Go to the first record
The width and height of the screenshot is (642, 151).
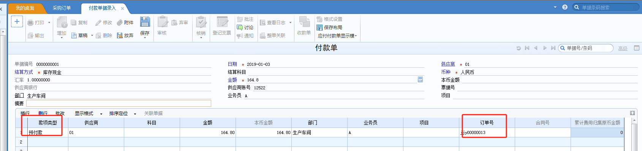(x=527, y=48)
